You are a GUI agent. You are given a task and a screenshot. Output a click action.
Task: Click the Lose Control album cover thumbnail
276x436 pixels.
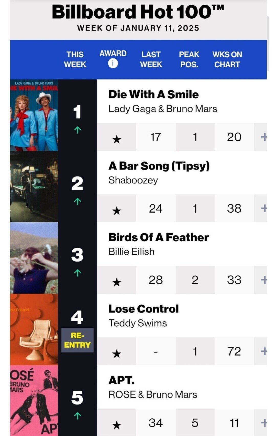click(34, 329)
